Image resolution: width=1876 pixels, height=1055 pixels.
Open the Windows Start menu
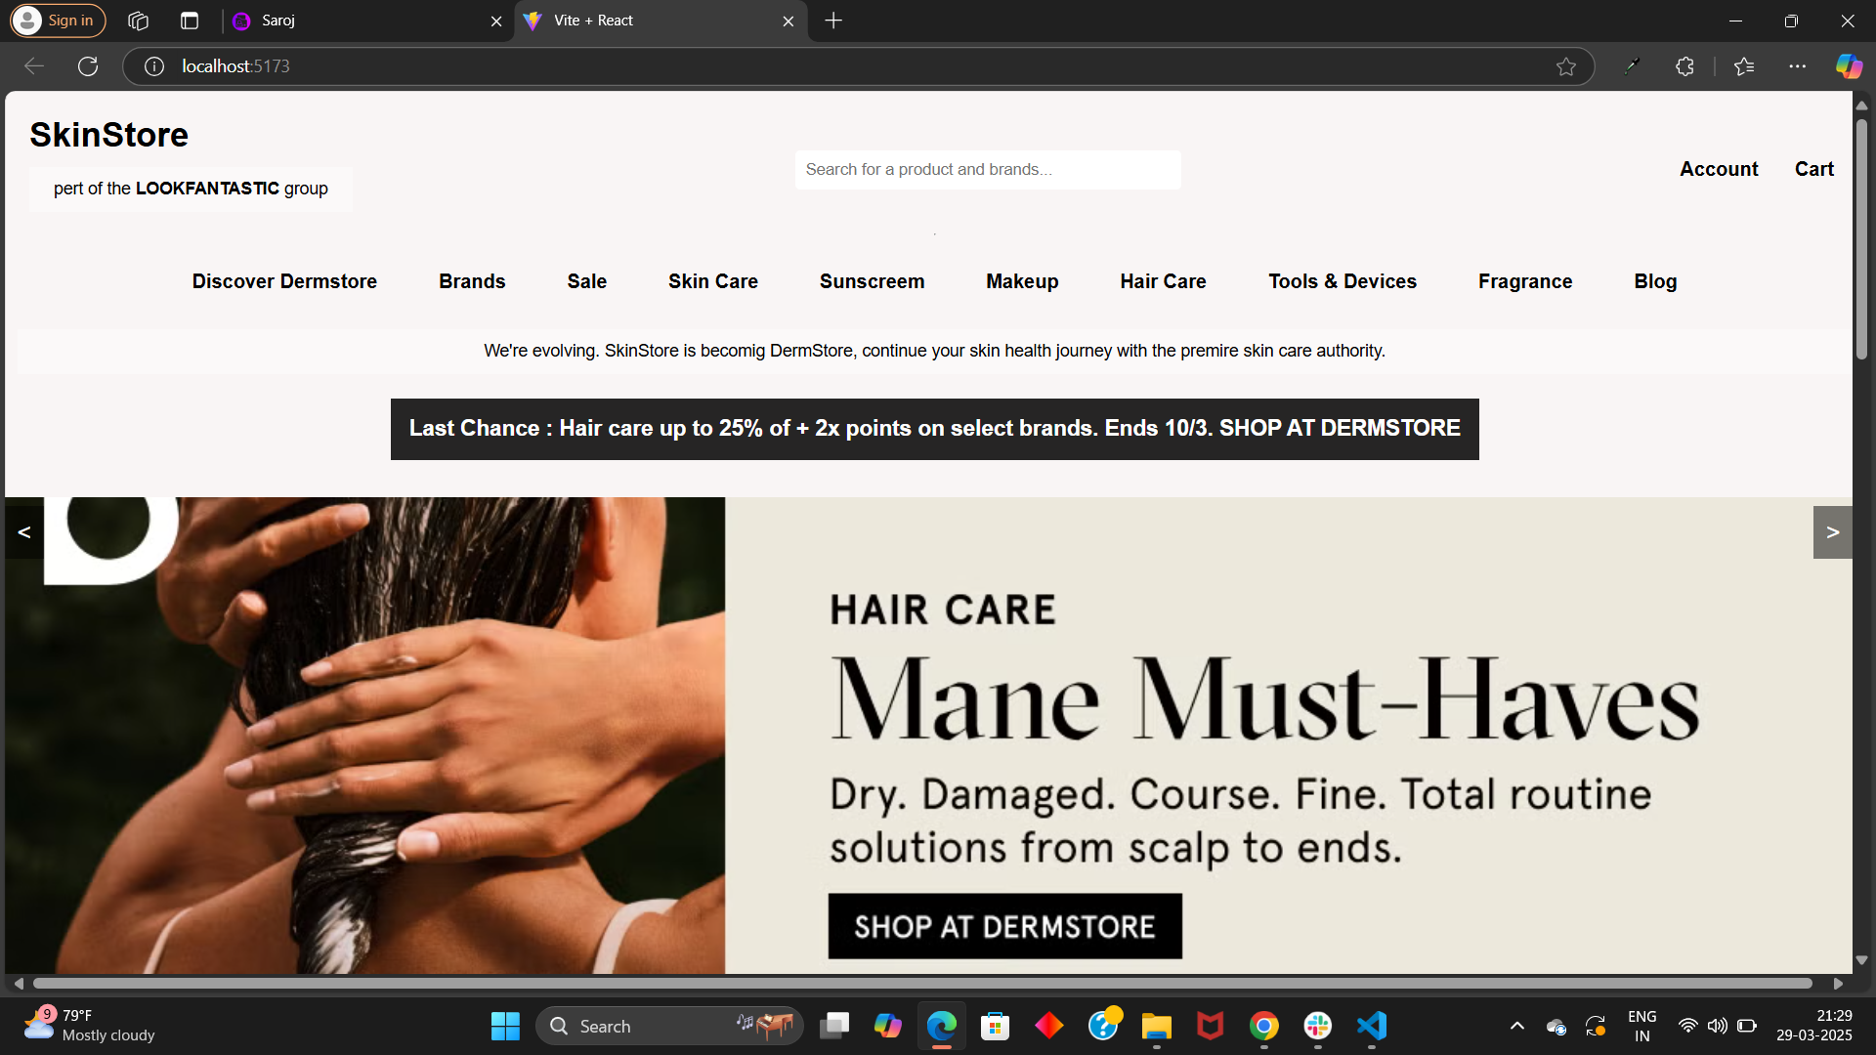505,1026
